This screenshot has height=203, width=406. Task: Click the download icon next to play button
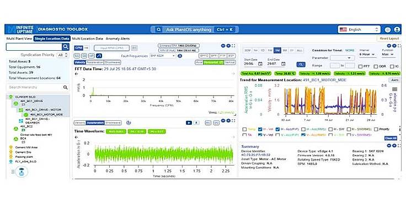196,122
